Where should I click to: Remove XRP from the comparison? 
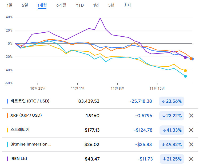coord(191,116)
